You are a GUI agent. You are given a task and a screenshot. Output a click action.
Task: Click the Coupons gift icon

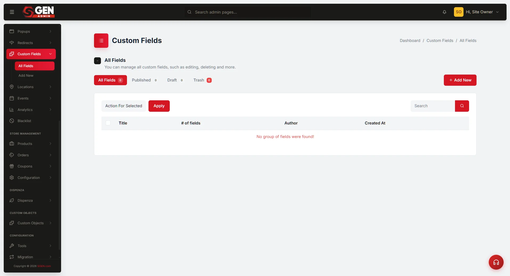tap(12, 166)
